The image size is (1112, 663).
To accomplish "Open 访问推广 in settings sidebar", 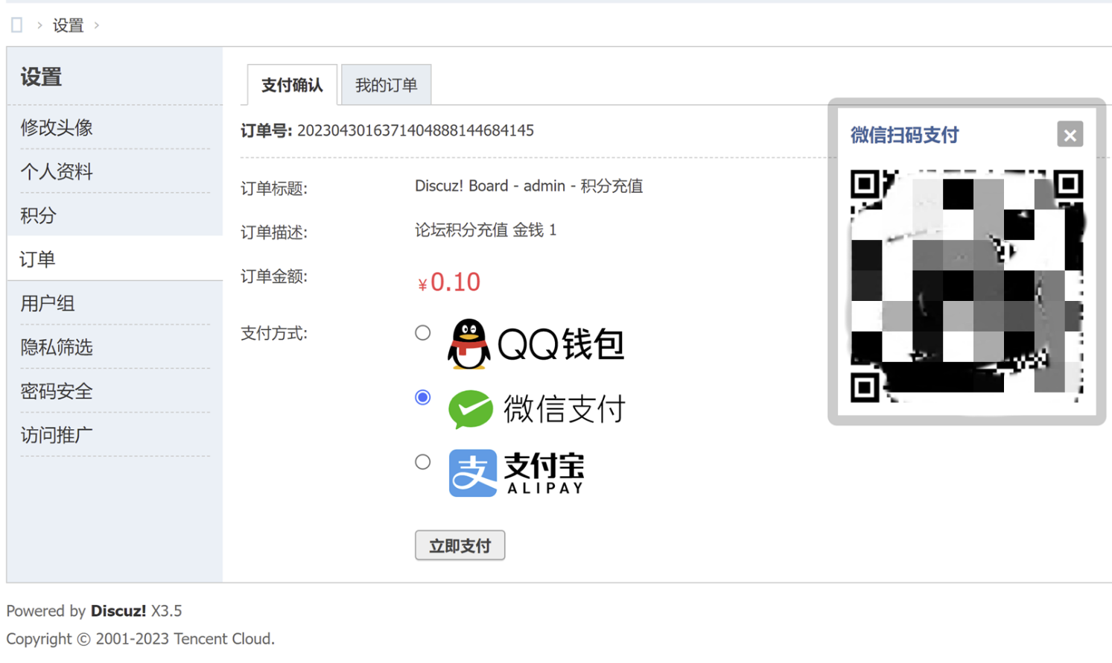I will [x=57, y=435].
